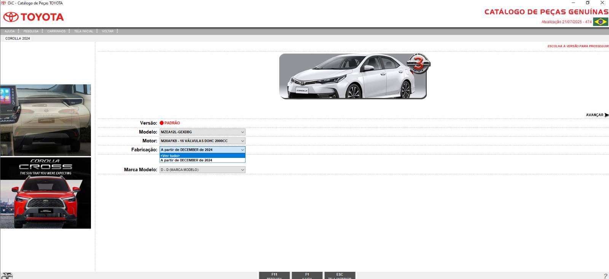Expand the Modelo dropdown
Viewport: 609px width, 279px height.
click(x=242, y=132)
